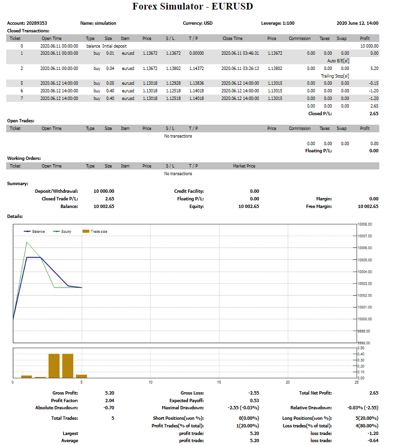This screenshot has height=445, width=395.
Task: Select the Balance legend marker
Action: (x=27, y=231)
